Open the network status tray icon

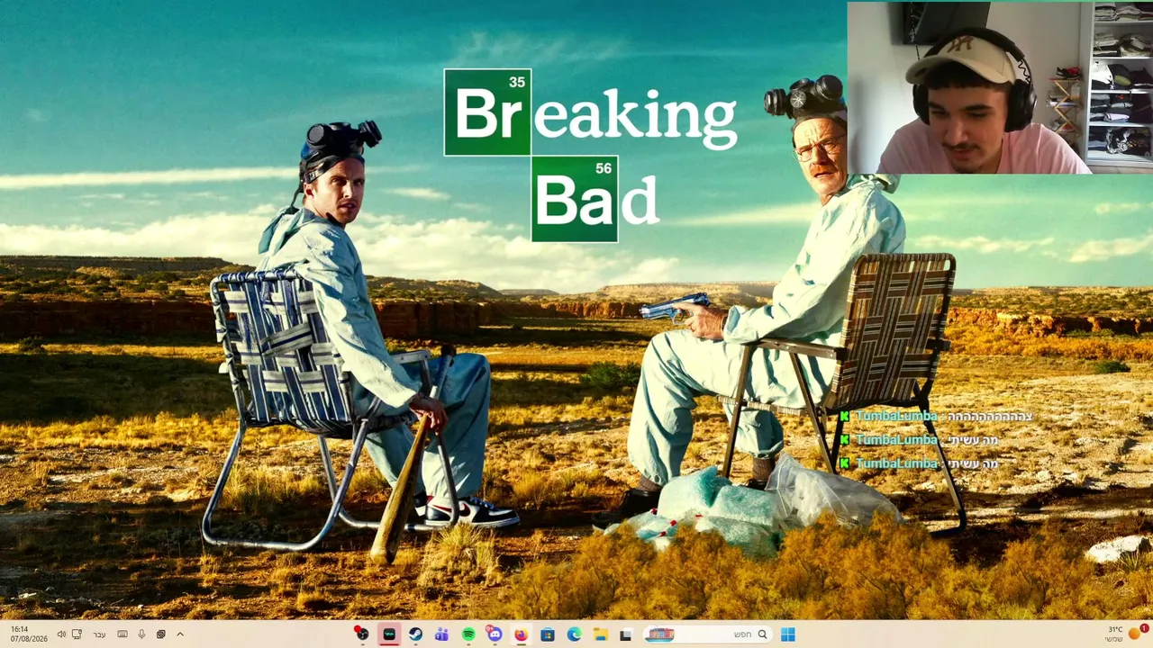(77, 634)
